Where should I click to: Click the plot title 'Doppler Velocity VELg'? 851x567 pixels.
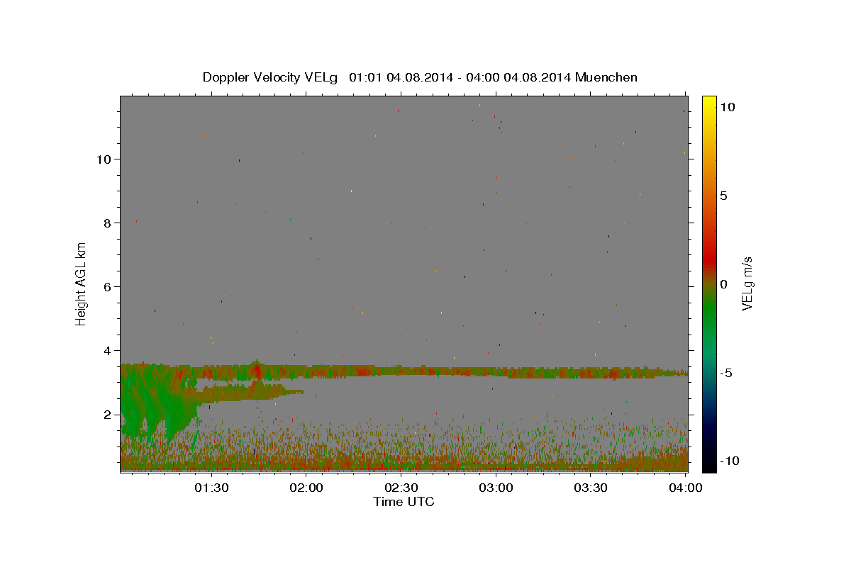272,77
